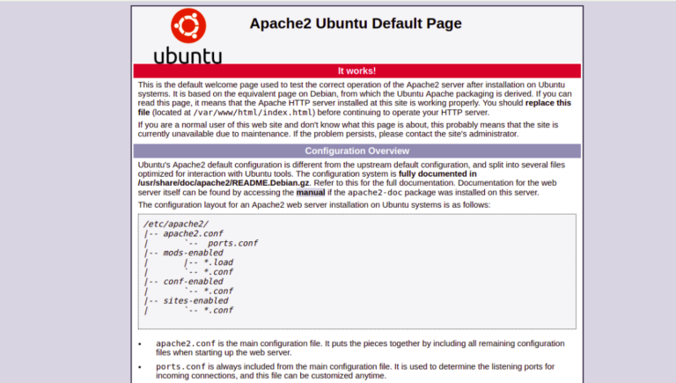Click the '/var/www/html/index.html' path text
676x383 pixels.
(x=253, y=113)
